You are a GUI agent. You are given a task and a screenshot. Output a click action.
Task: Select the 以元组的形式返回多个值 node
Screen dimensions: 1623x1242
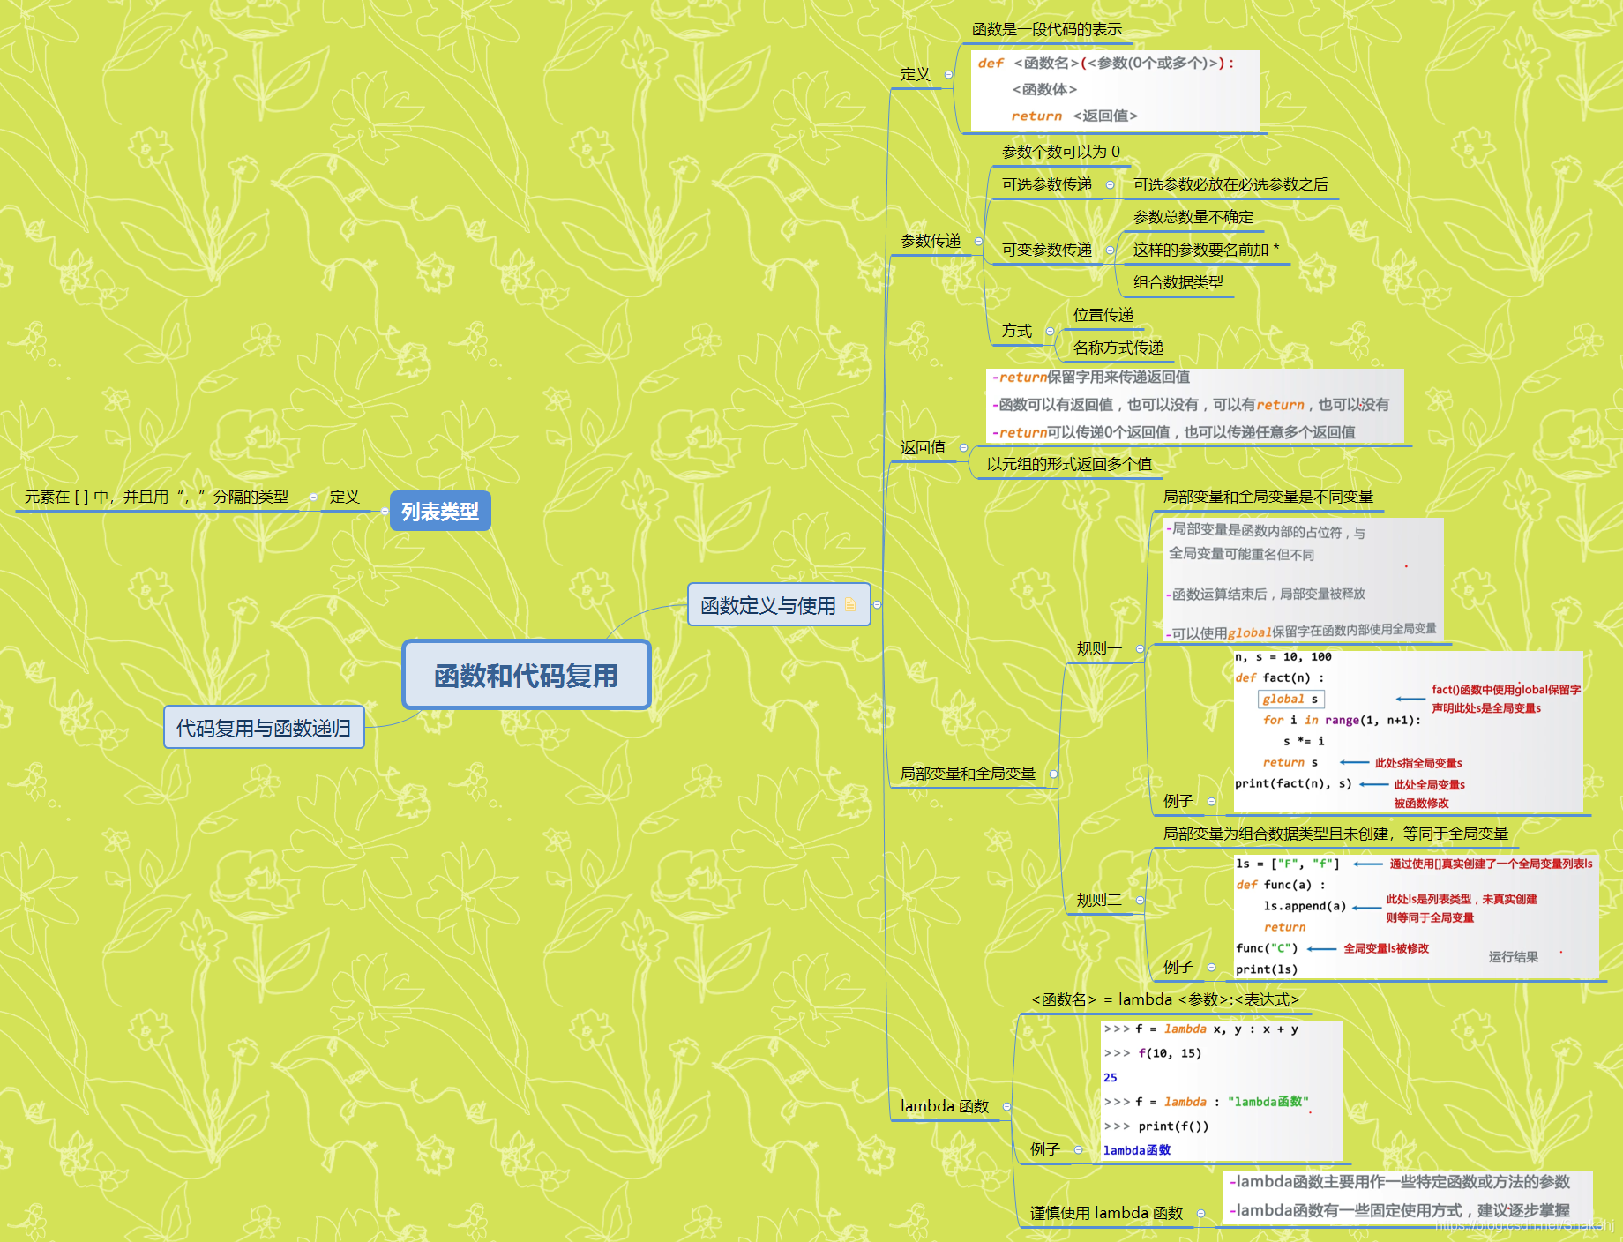(1069, 464)
